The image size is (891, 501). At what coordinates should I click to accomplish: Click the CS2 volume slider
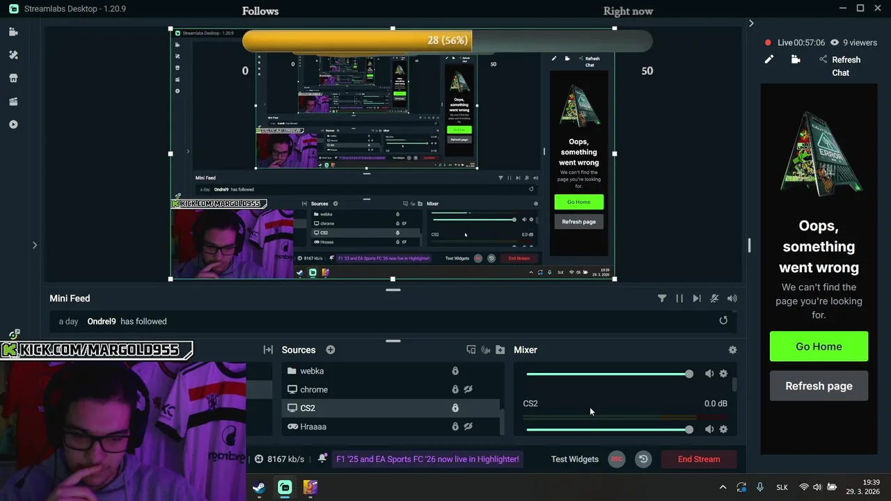pyautogui.click(x=609, y=429)
